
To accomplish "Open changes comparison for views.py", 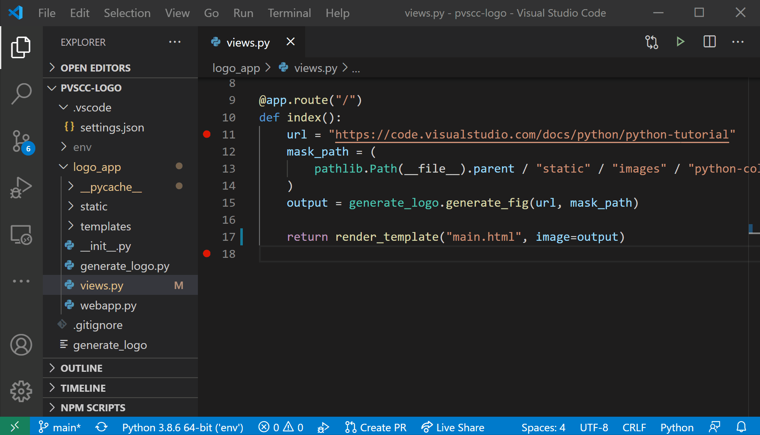I will click(651, 42).
